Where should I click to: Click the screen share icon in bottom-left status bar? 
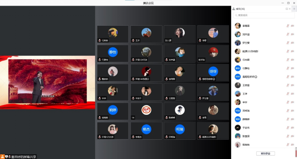(x=6, y=156)
